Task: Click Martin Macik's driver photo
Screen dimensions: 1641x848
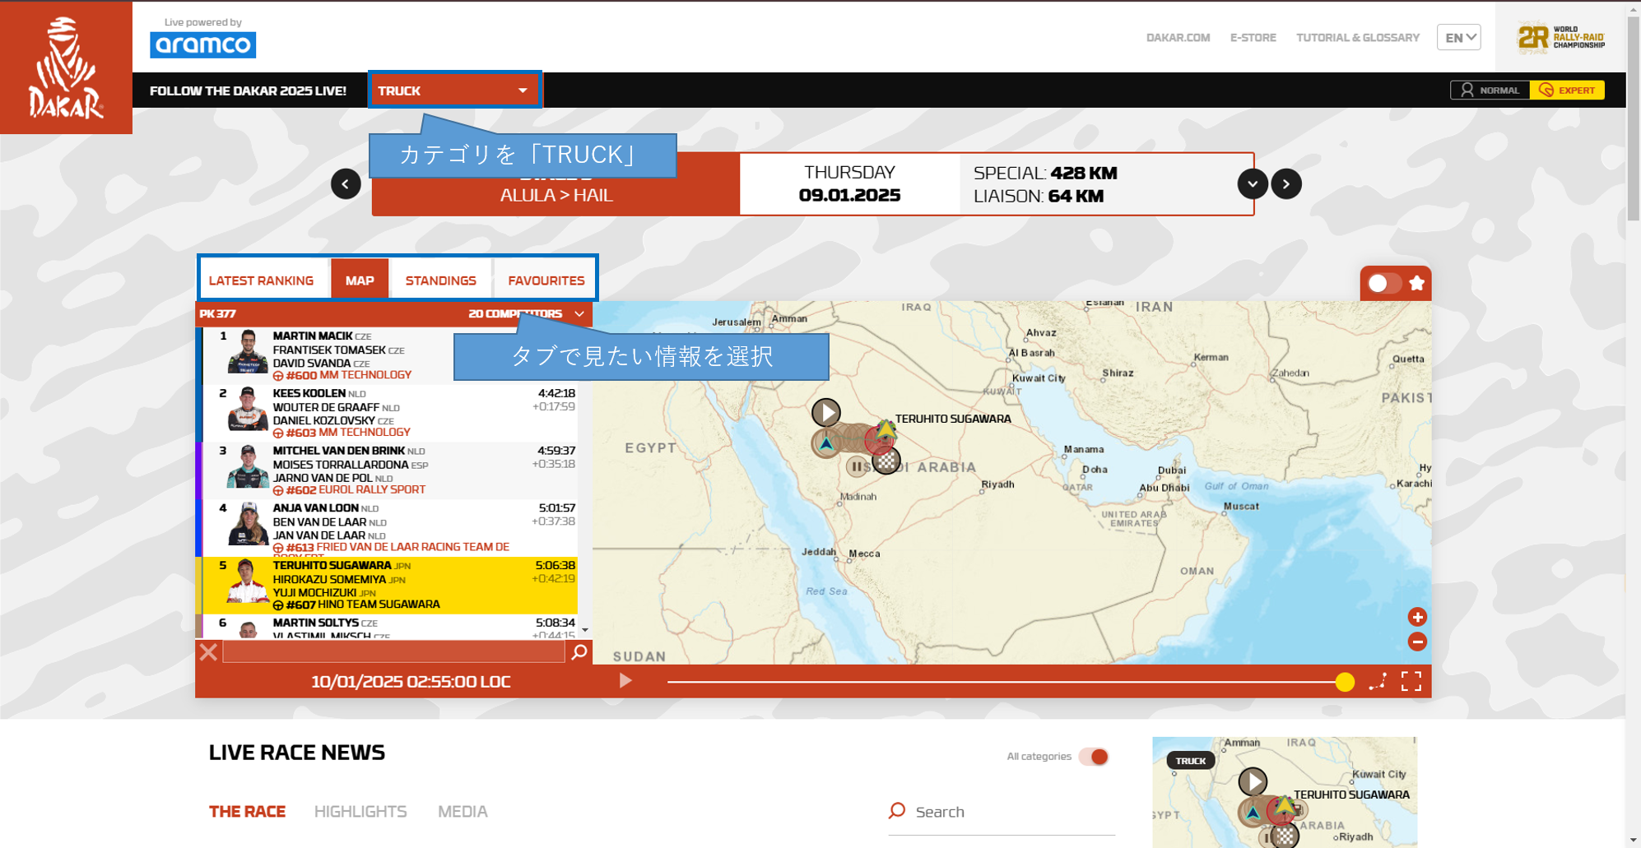Action: point(248,352)
